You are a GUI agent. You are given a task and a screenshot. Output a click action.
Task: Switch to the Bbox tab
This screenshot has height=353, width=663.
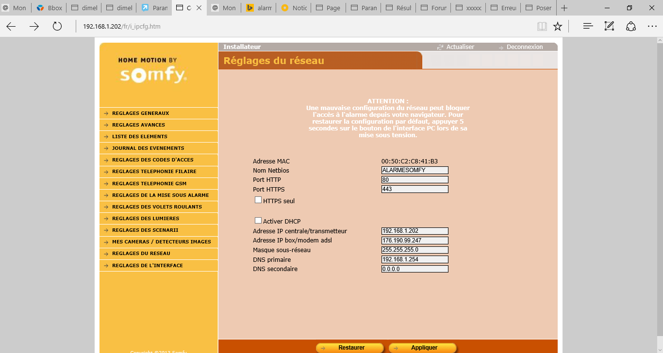tap(50, 8)
